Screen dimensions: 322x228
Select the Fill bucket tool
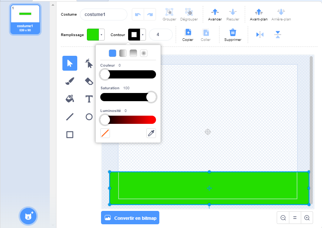70,99
